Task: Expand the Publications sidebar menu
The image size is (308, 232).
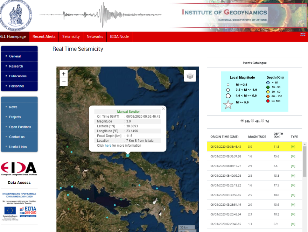Action: click(x=18, y=76)
